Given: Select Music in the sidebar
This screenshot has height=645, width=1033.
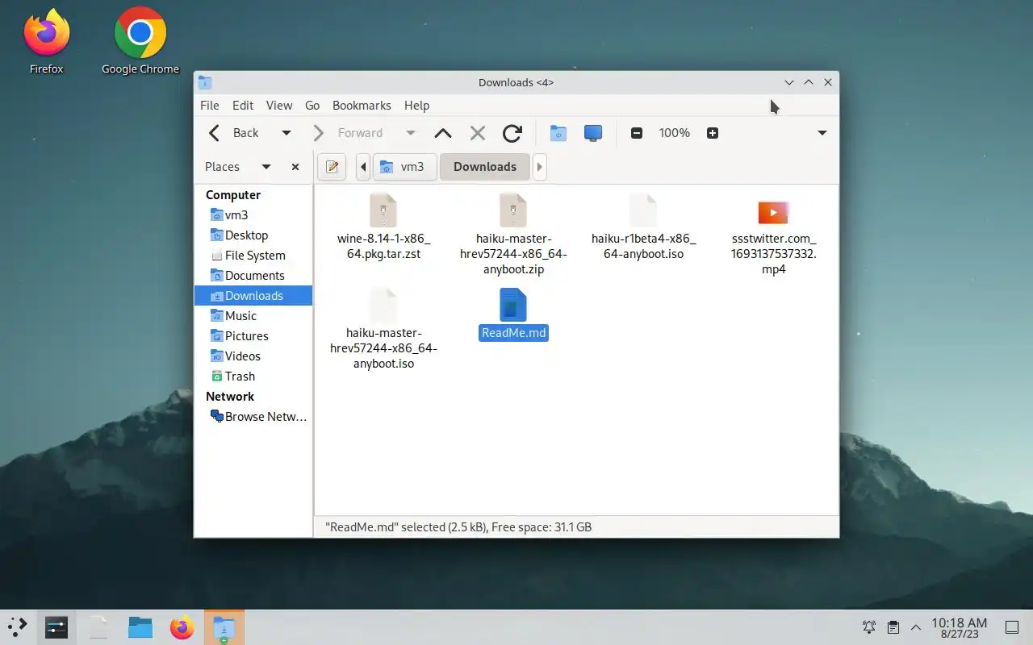Looking at the screenshot, I should pyautogui.click(x=253, y=316).
